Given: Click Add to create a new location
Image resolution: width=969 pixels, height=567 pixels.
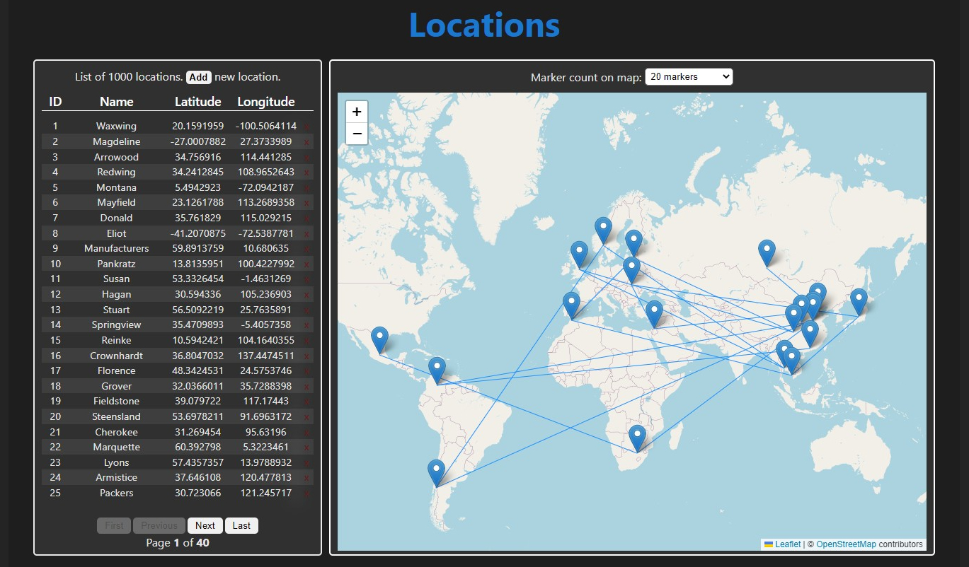Looking at the screenshot, I should [198, 77].
